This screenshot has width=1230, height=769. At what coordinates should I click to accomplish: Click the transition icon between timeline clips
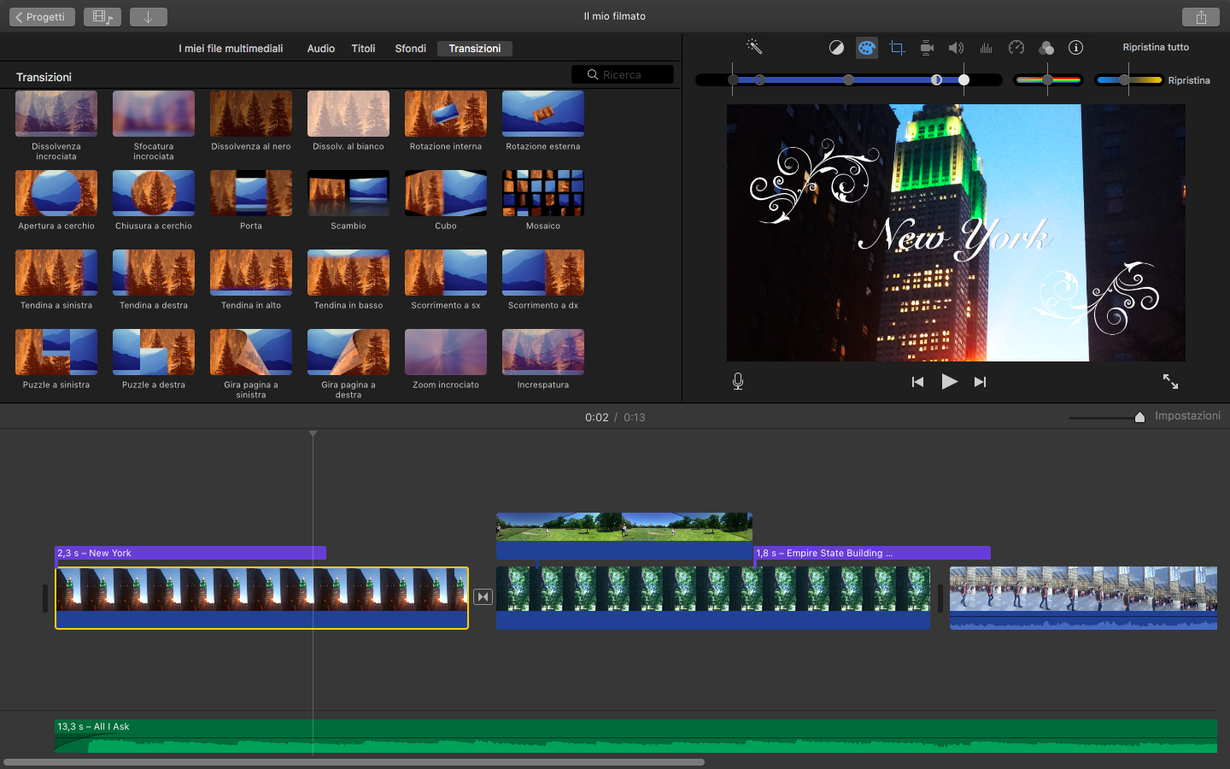(483, 597)
